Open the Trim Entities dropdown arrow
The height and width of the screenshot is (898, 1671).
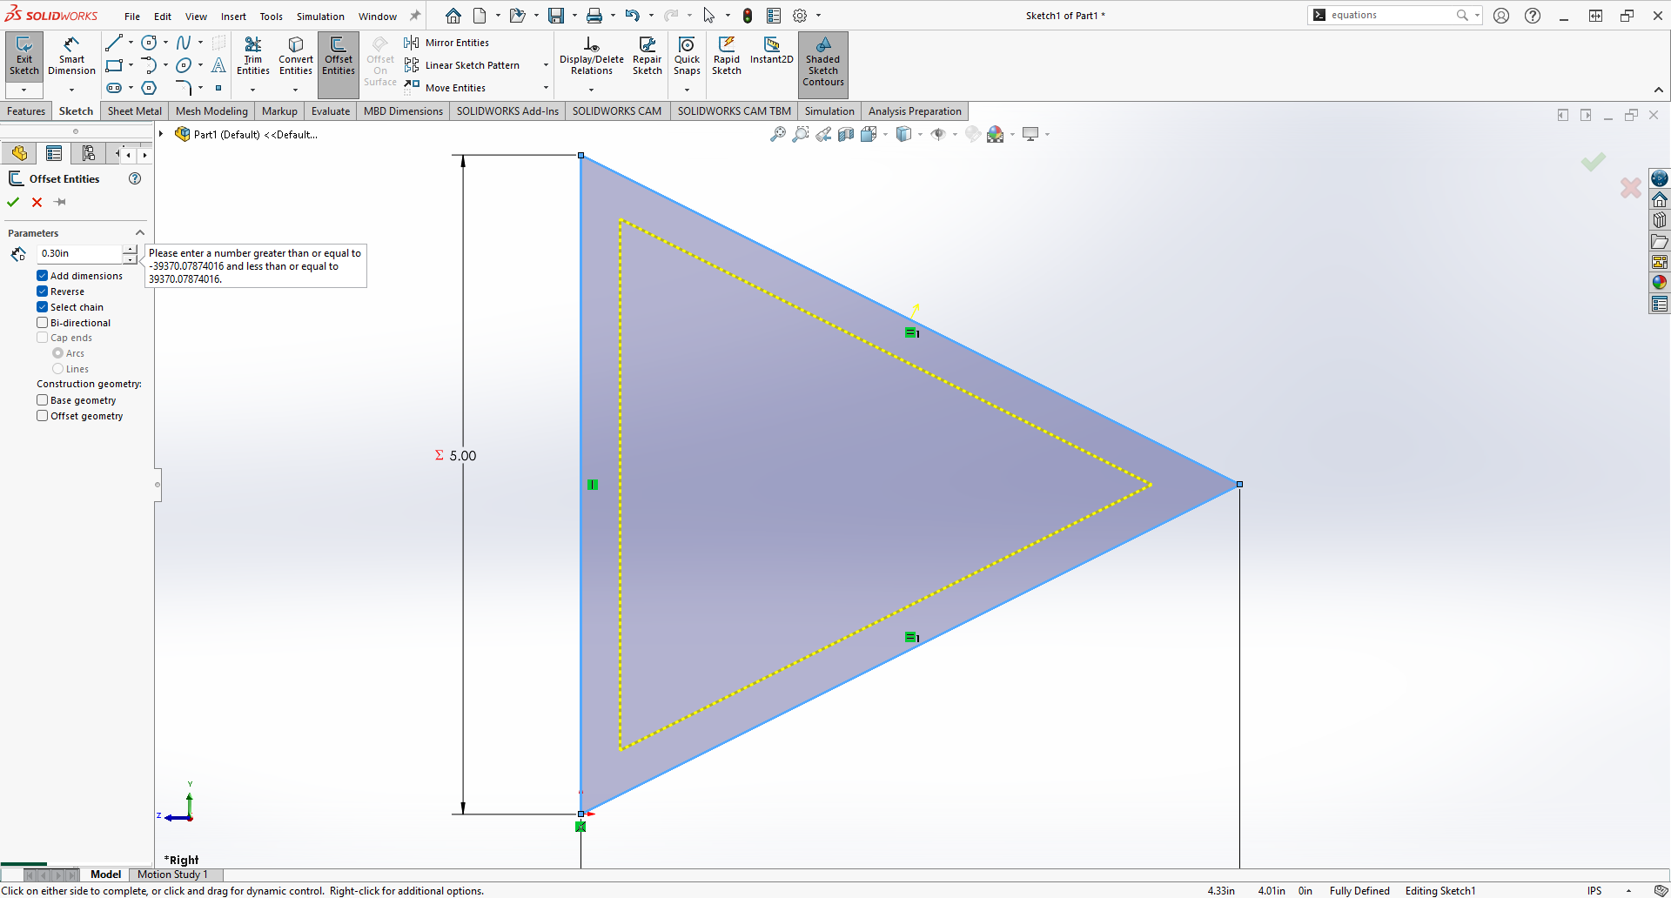[x=253, y=90]
